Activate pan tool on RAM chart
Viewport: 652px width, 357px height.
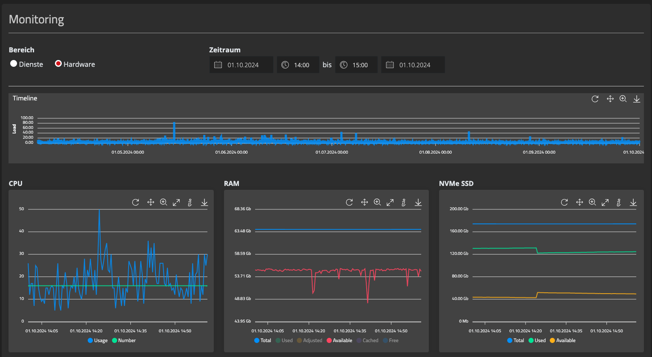click(x=364, y=202)
